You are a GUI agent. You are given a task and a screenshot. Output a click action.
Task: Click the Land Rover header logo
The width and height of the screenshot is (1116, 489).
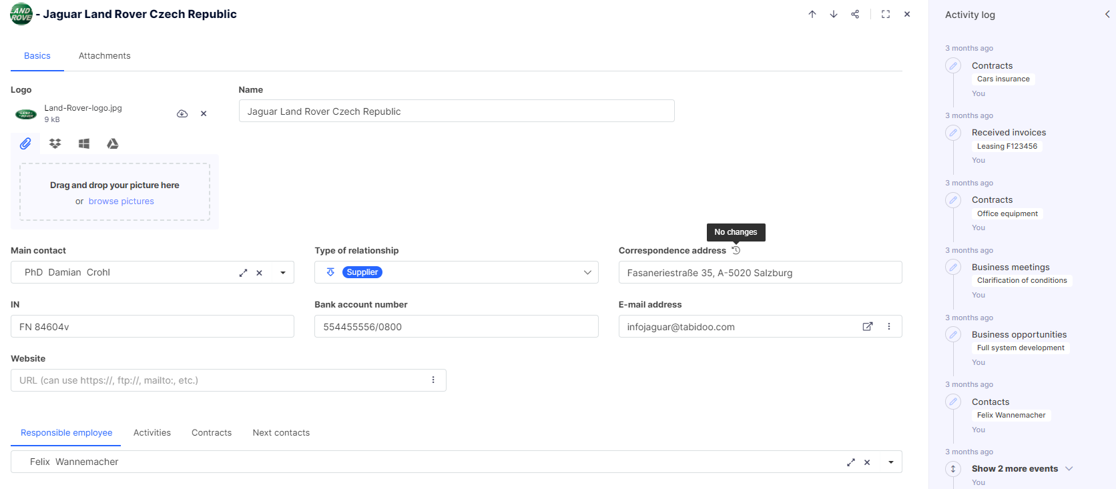pos(21,14)
